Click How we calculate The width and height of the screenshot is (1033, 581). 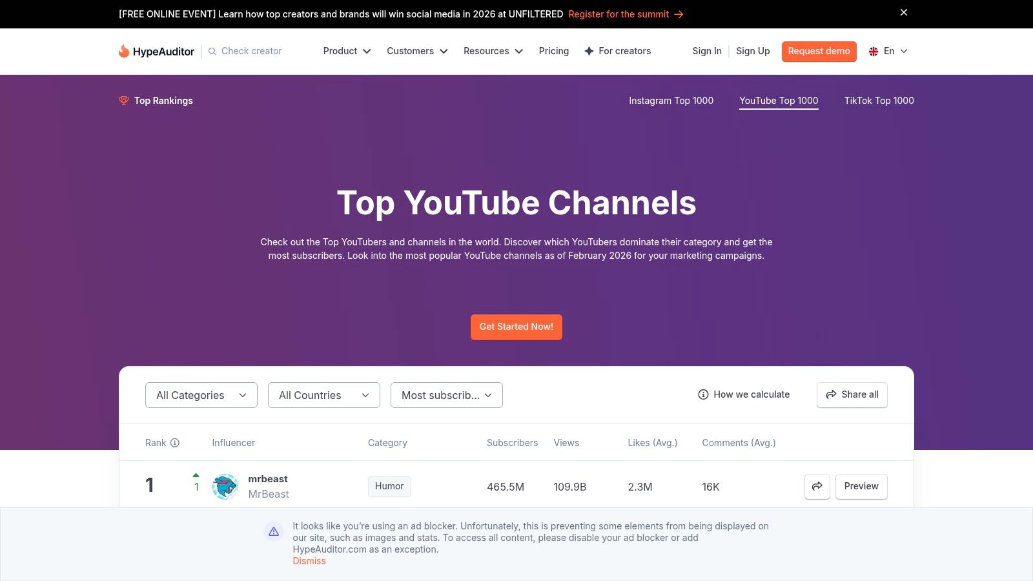[744, 394]
